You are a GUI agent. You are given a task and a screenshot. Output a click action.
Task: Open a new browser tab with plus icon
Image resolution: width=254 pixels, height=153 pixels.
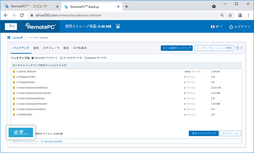[126, 7]
